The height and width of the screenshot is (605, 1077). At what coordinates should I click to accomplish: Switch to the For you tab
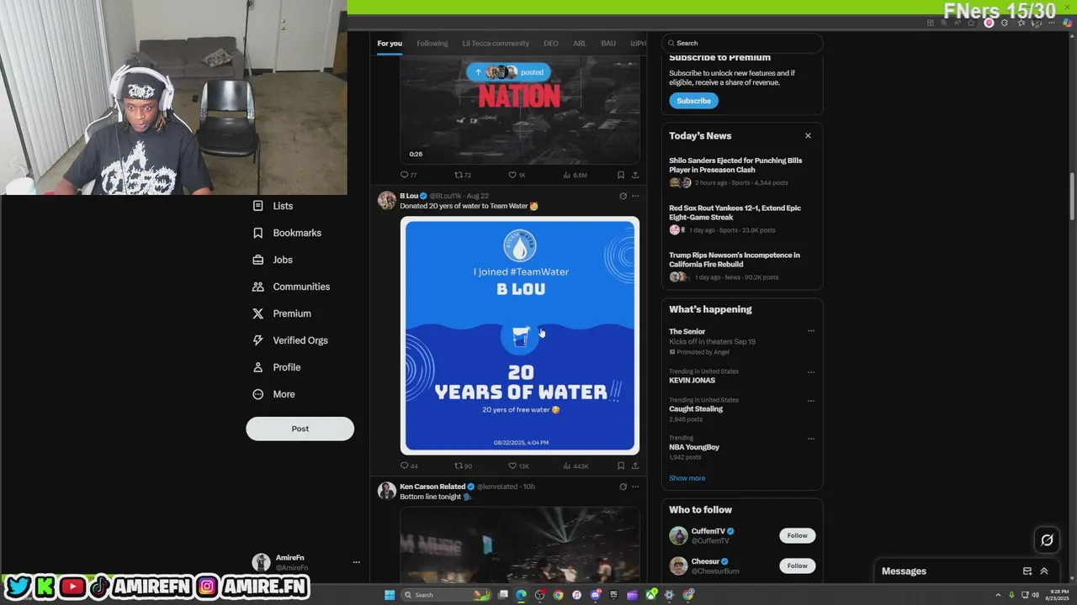[390, 43]
